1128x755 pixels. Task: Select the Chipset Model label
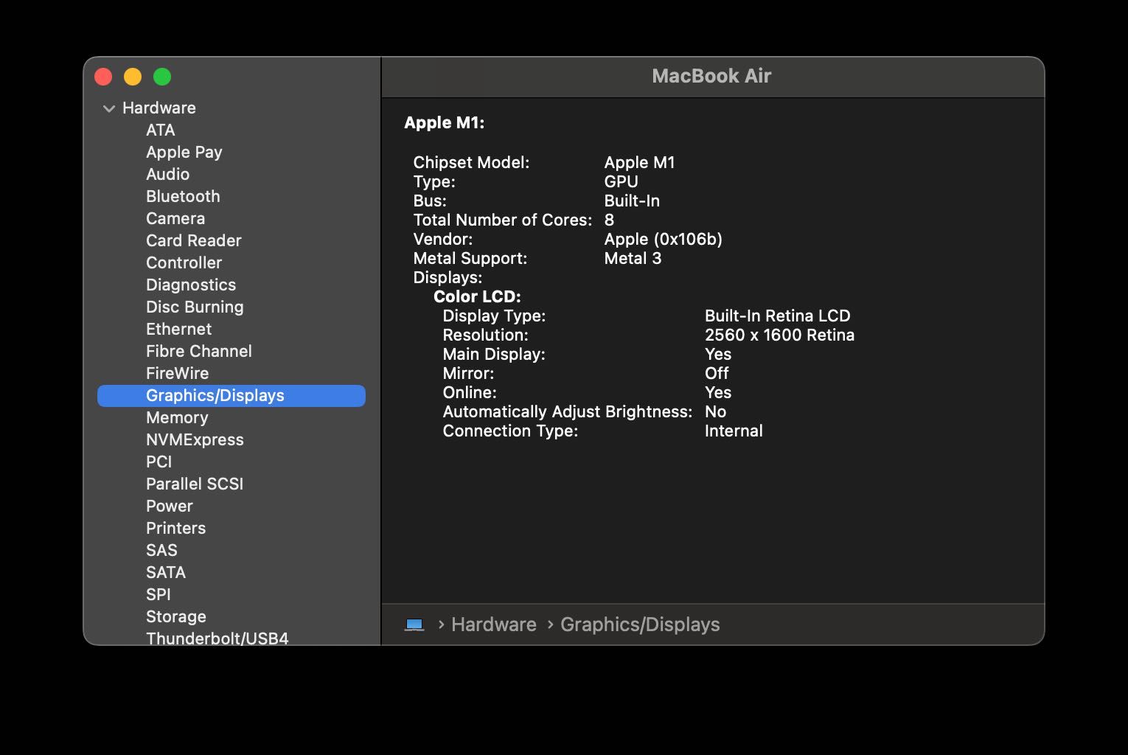click(x=471, y=162)
